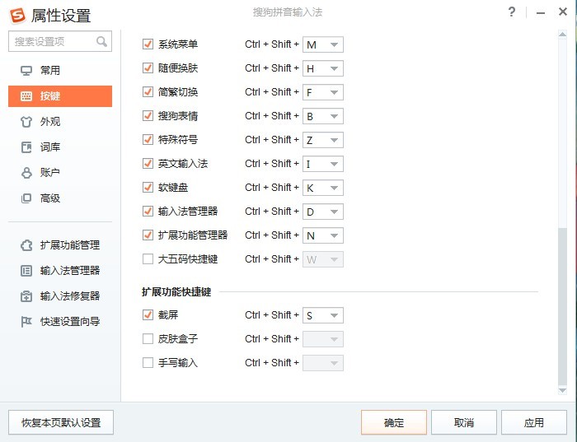
Task: Toggle the 截屏 shortcut checkbox
Action: (x=148, y=315)
